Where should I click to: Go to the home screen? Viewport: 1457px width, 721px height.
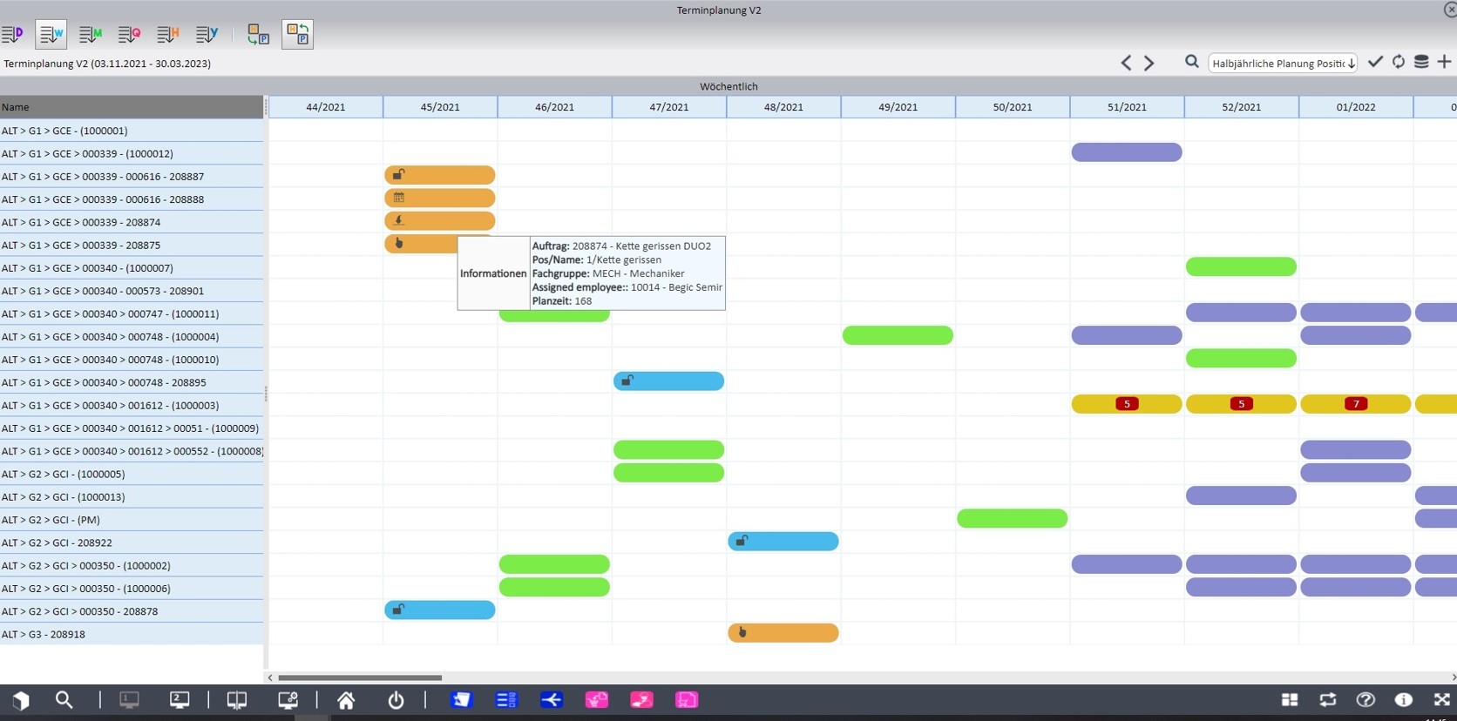(346, 700)
